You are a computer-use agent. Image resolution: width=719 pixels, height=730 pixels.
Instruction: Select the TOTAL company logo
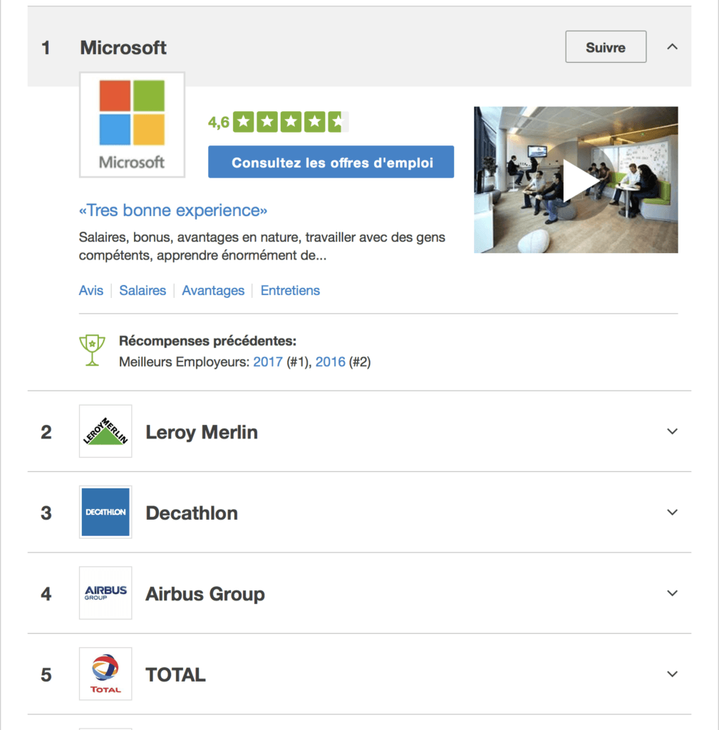[105, 674]
